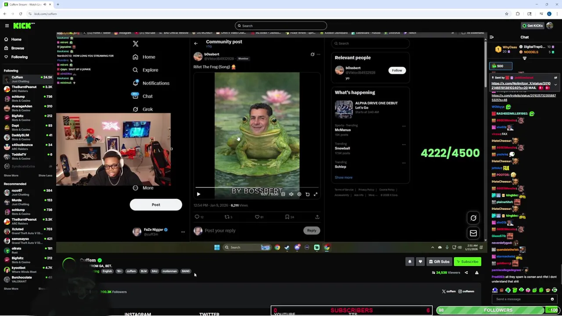The width and height of the screenshot is (562, 316).
Task: Open post options three-dot menu
Action: tap(318, 54)
